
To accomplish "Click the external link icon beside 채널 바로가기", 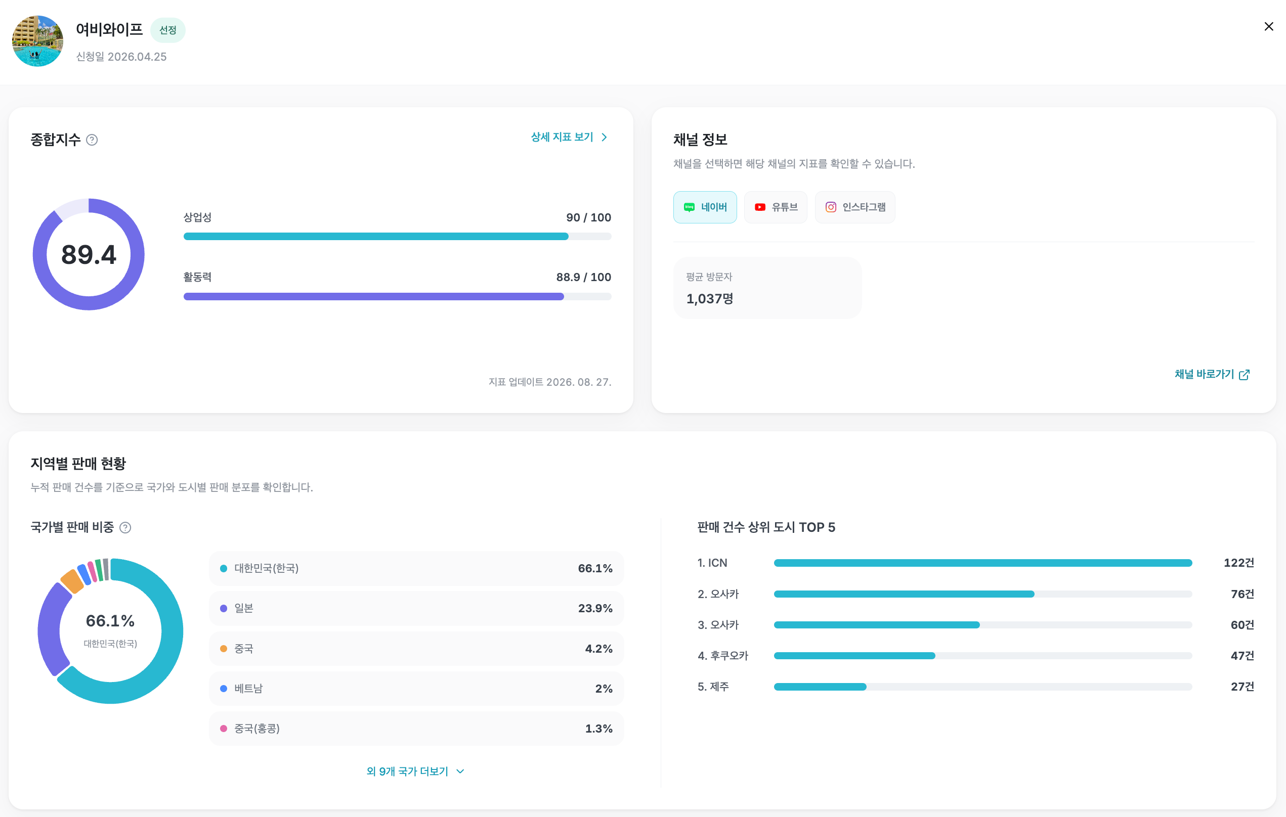I will tap(1244, 375).
